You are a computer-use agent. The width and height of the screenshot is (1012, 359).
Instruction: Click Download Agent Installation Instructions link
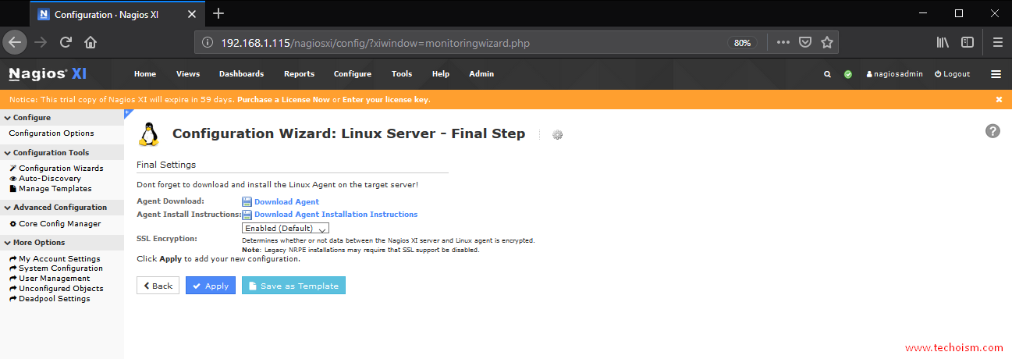[336, 215]
